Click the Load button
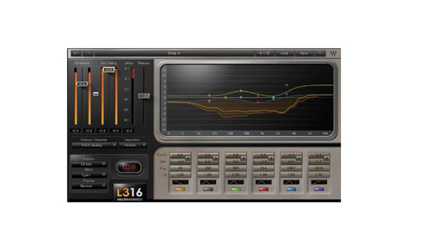Image resolution: width=425 pixels, height=238 pixels. [x=285, y=53]
